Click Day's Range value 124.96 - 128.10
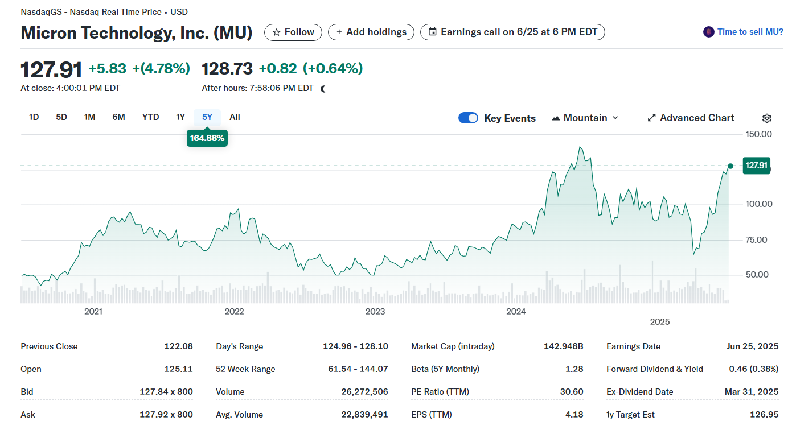Image resolution: width=788 pixels, height=434 pixels. coord(355,346)
